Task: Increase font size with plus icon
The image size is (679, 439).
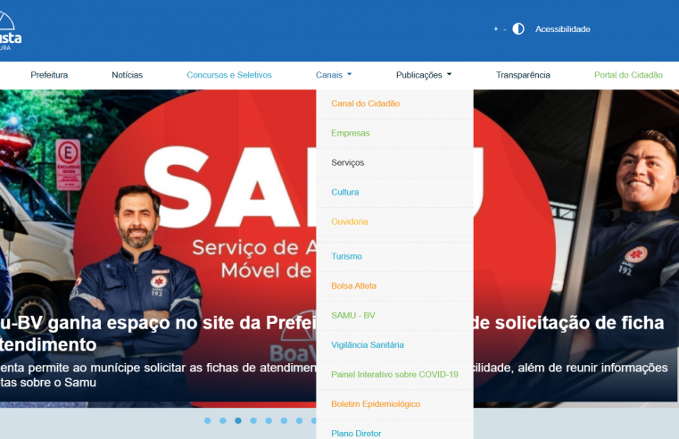Action: pos(496,29)
